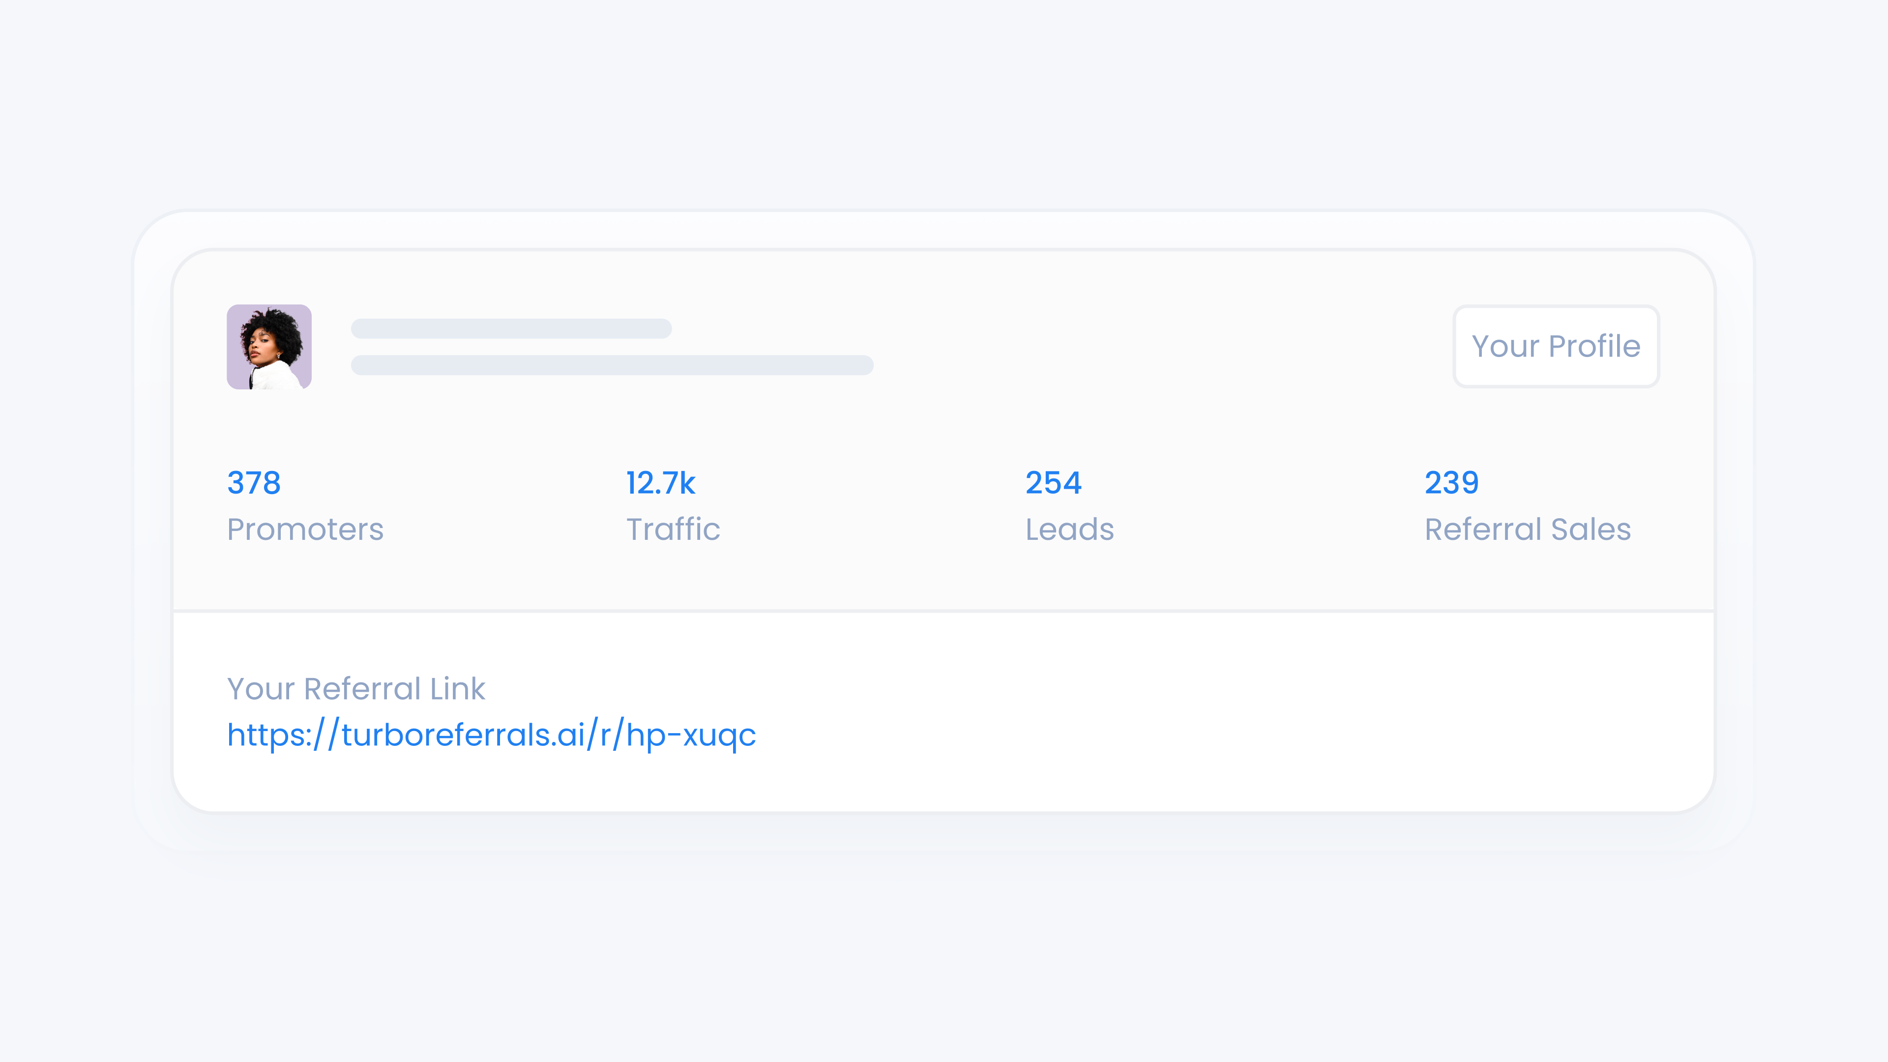This screenshot has height=1062, width=1888.
Task: Select the 239 referral sales number
Action: pyautogui.click(x=1451, y=483)
